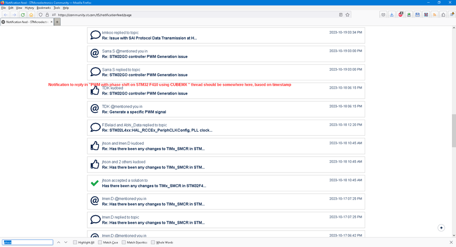
Task: Reload the current page
Action: 23,15
